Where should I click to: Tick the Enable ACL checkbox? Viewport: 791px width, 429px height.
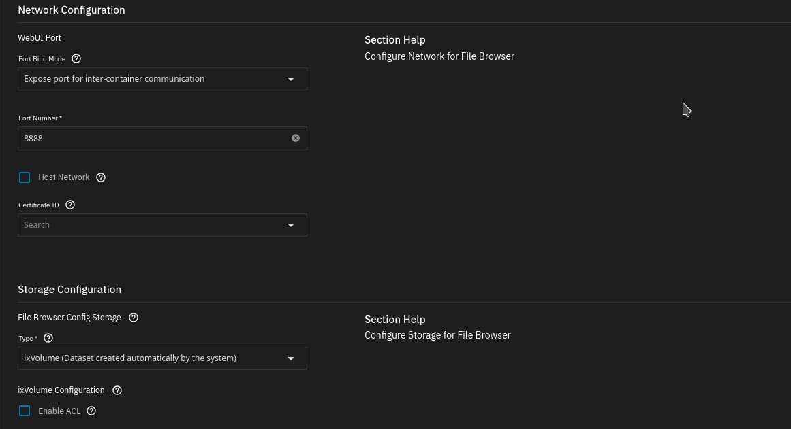25,411
